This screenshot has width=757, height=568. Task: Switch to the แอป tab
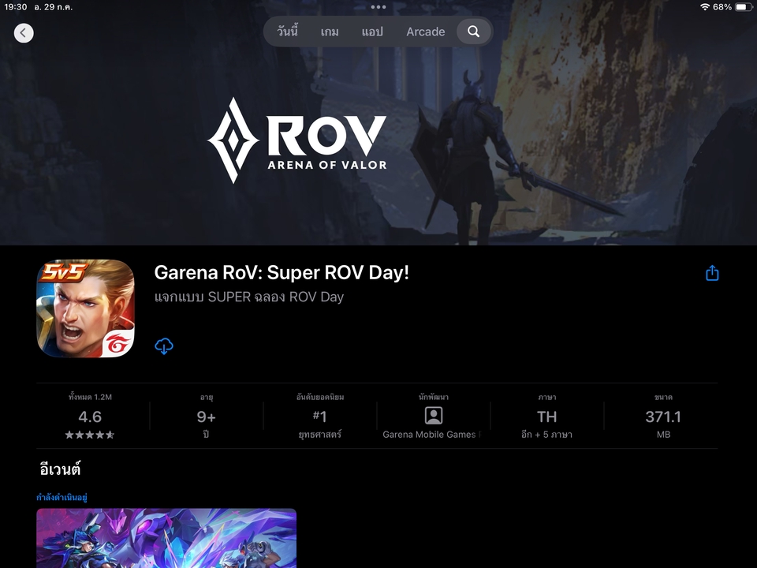(x=372, y=32)
